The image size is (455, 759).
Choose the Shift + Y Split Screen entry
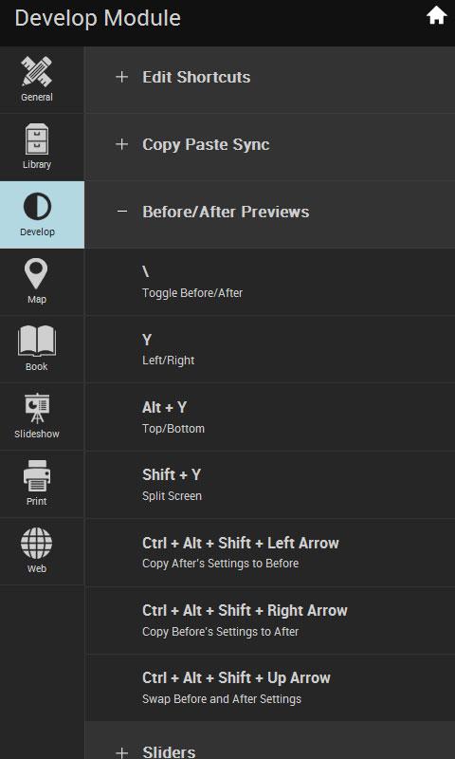(x=270, y=485)
